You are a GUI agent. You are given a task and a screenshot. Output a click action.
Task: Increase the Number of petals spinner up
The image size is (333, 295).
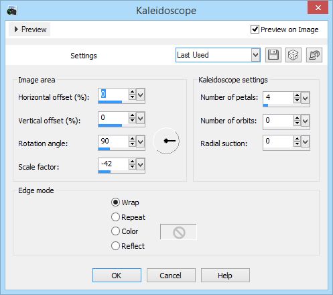point(297,95)
